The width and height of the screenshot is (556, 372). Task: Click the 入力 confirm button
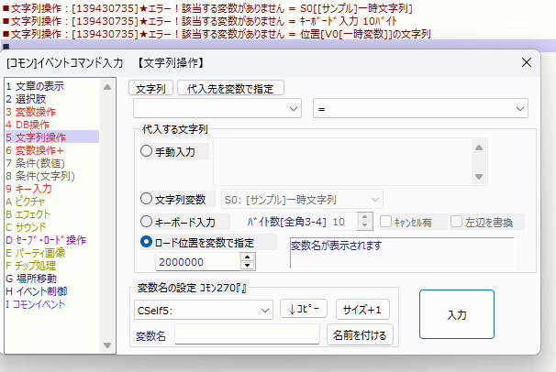coord(456,315)
